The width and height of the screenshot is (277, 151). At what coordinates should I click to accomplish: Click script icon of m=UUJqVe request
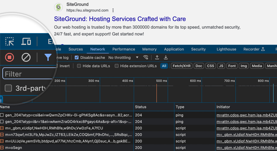tap(2, 141)
